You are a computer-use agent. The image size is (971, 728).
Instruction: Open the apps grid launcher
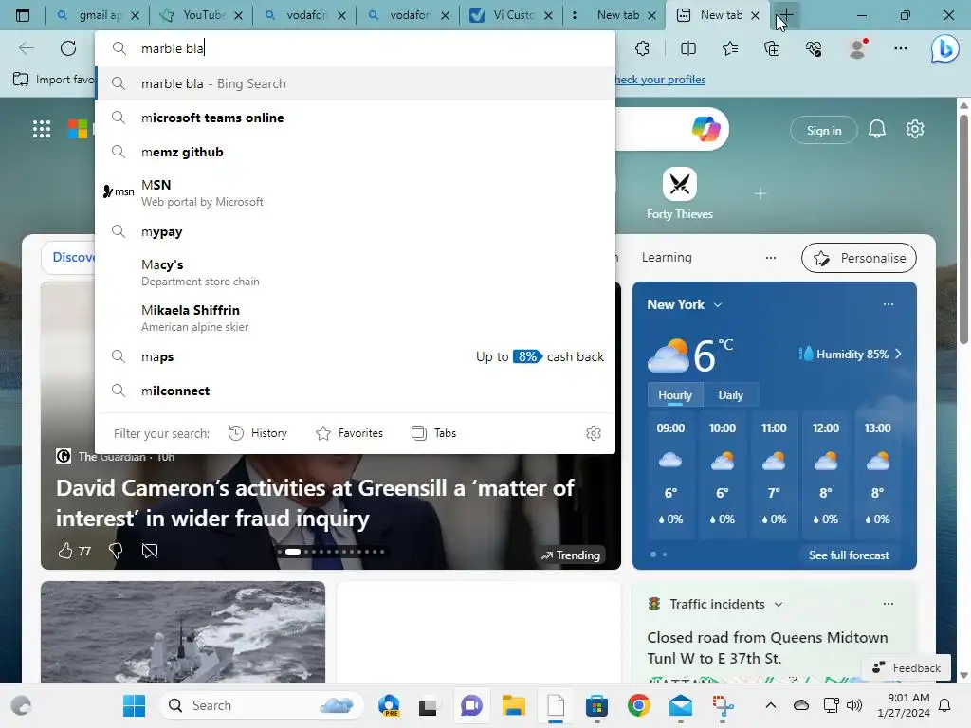[42, 129]
